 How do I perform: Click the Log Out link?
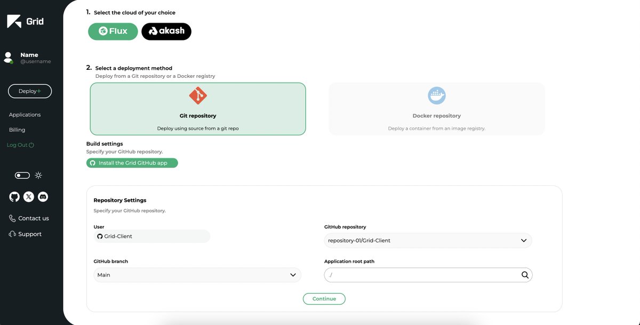pos(20,145)
